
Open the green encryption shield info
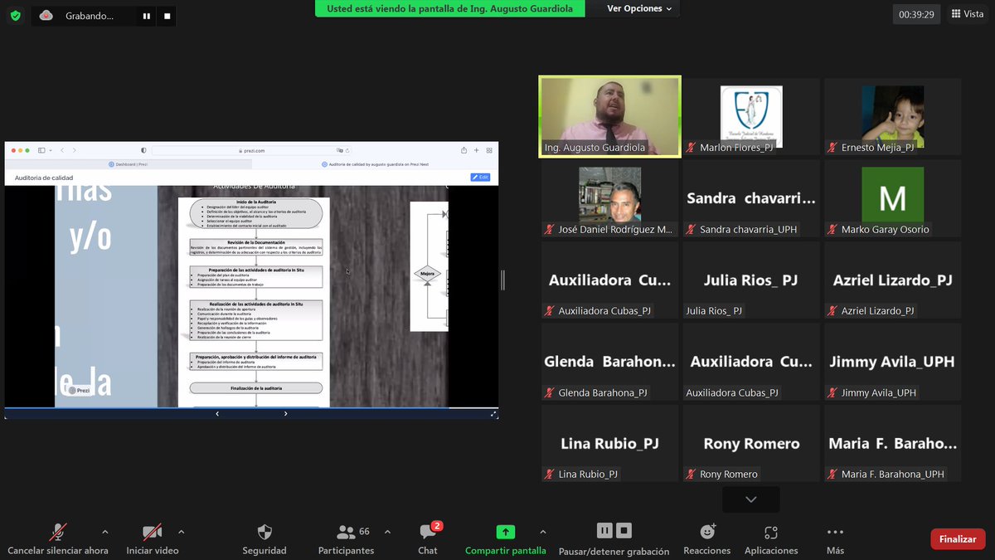tap(15, 15)
